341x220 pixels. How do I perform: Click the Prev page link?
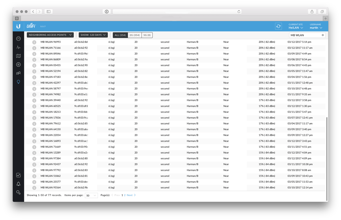(116, 195)
